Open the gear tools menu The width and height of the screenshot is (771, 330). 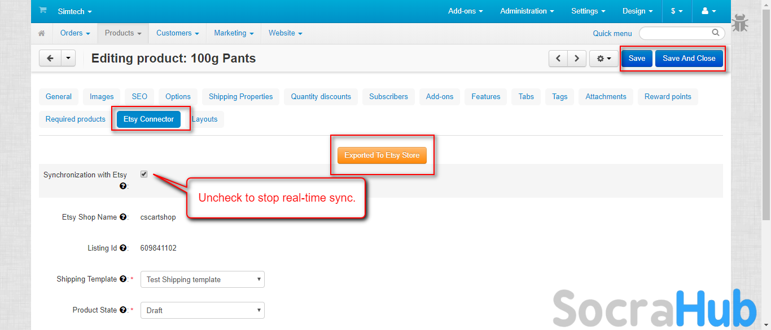(x=603, y=59)
